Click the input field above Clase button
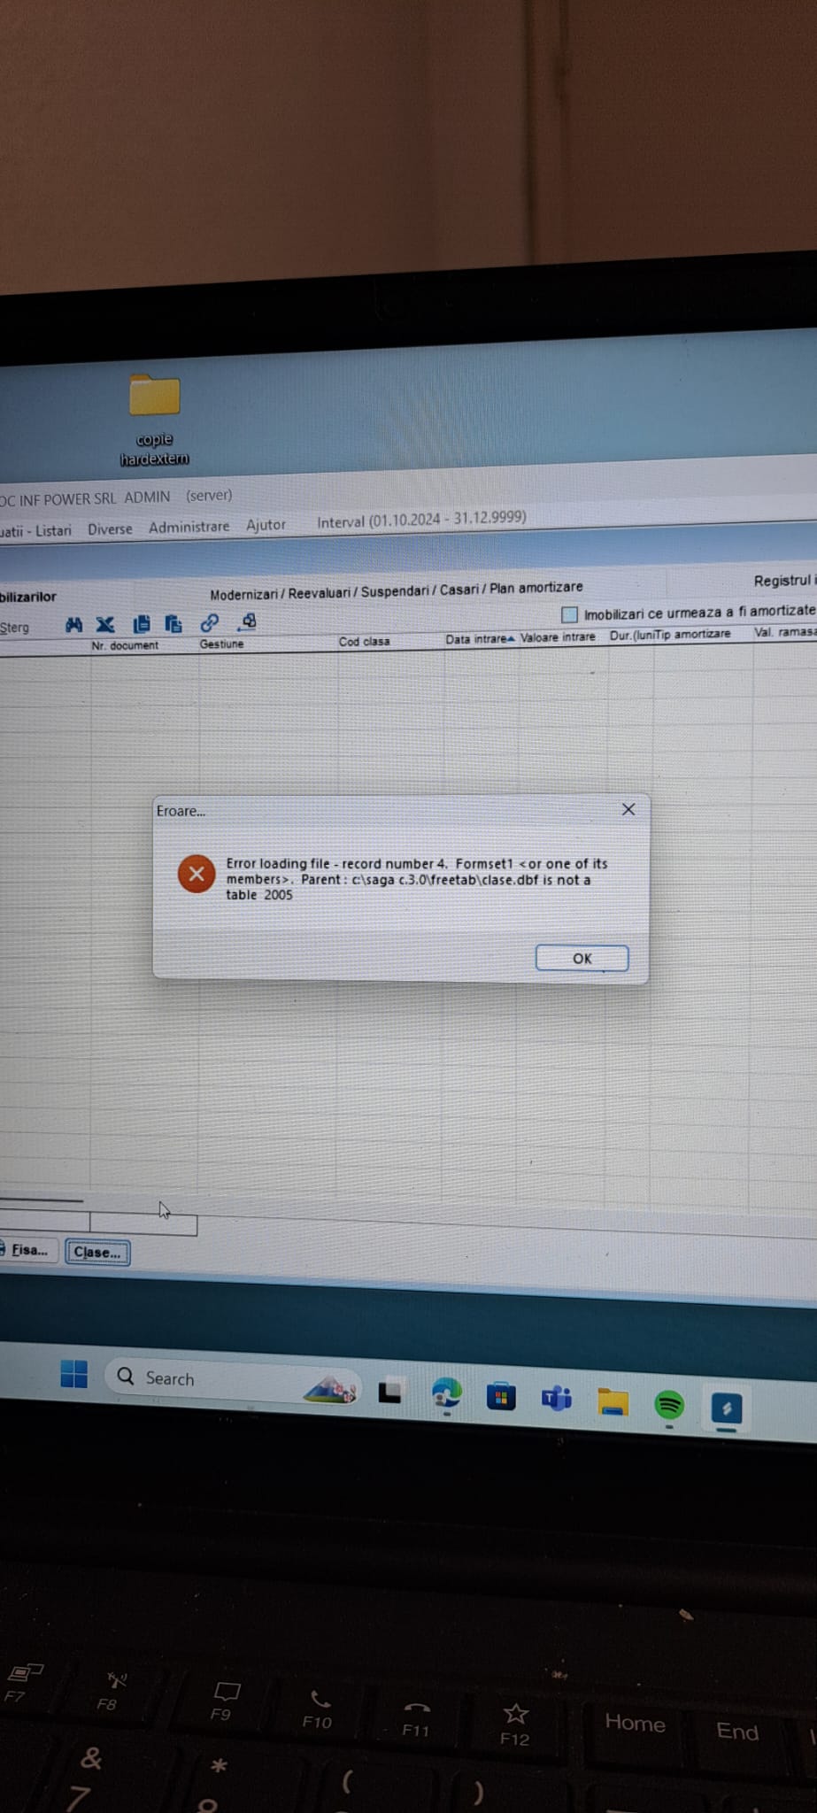Screen dimensions: 817x1813 pos(143,1224)
